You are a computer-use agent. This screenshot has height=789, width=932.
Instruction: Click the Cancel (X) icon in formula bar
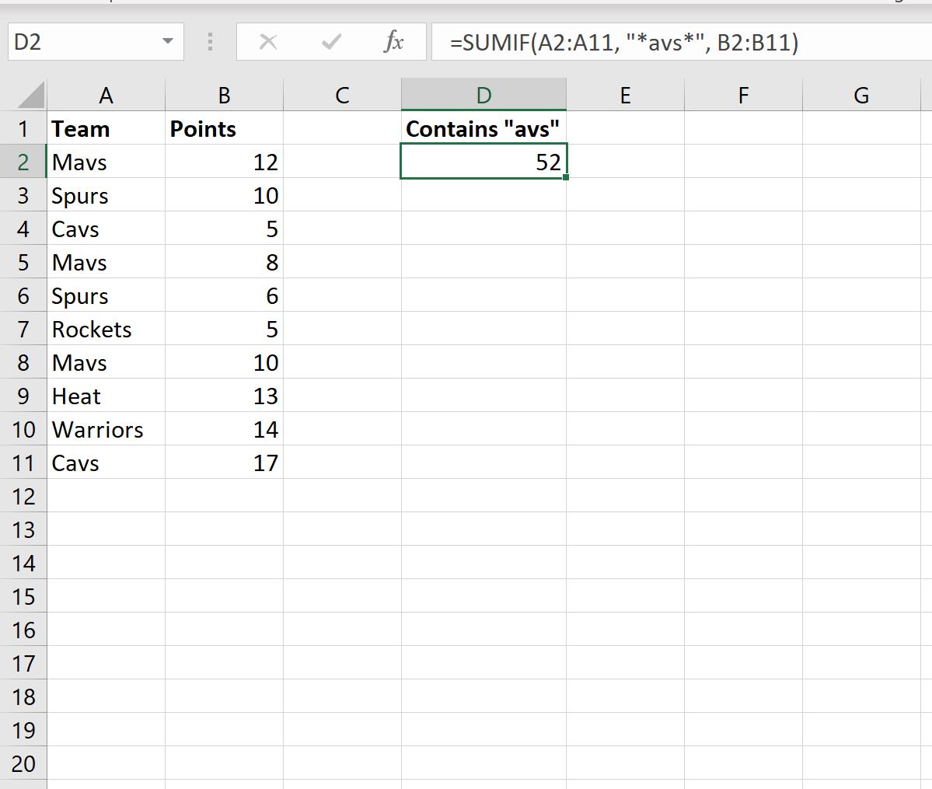268,43
